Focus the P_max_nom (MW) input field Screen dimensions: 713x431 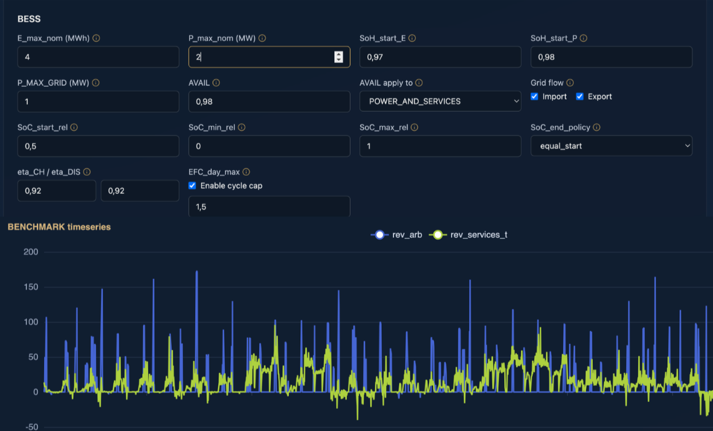tap(269, 57)
